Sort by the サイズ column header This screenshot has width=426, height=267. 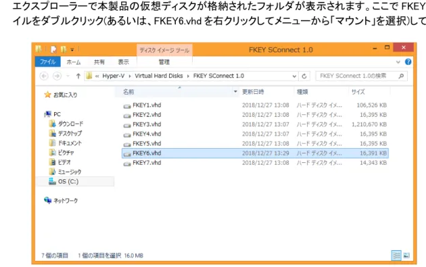pos(358,92)
